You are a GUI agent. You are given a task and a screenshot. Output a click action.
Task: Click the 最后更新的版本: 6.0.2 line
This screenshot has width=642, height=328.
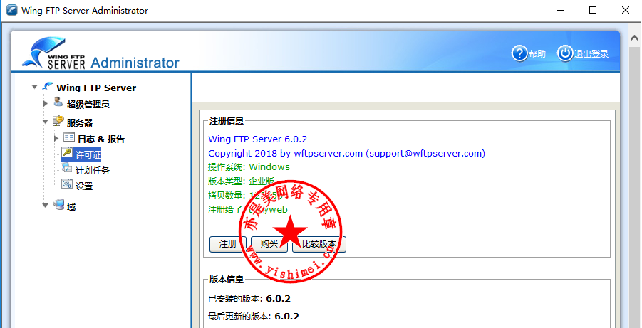(254, 317)
